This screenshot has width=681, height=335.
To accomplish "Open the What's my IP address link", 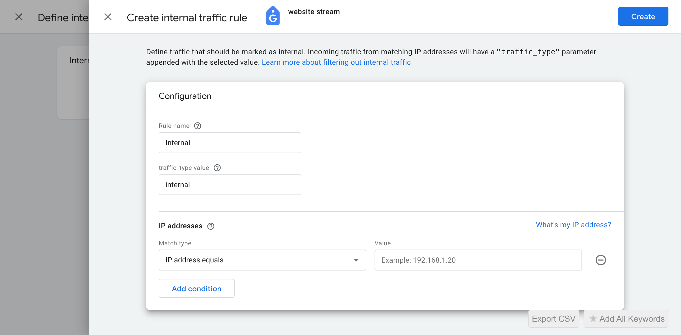I will tap(573, 225).
